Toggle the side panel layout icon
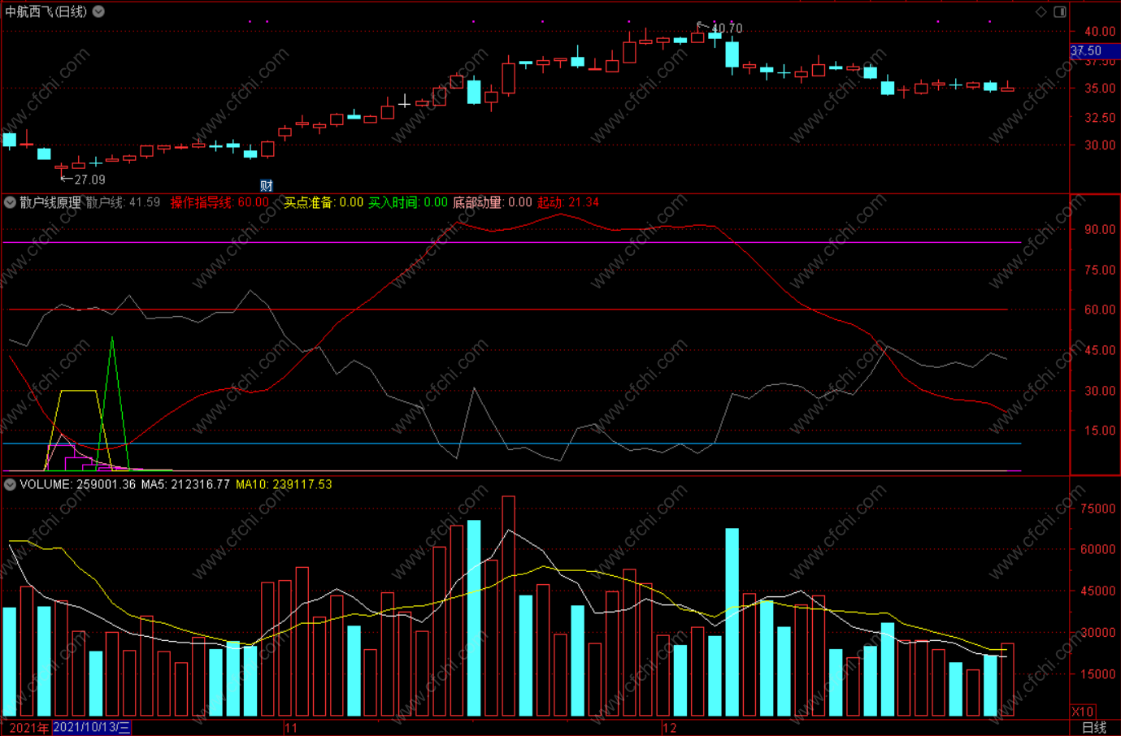 coord(1060,11)
